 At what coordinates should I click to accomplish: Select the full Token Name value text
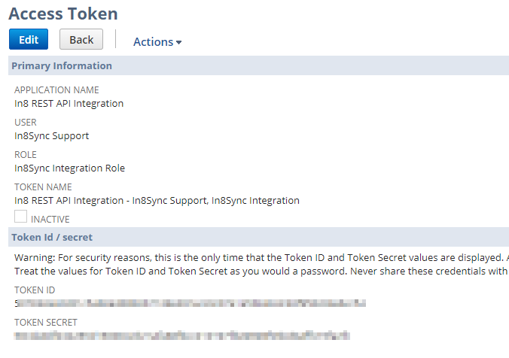tap(157, 201)
